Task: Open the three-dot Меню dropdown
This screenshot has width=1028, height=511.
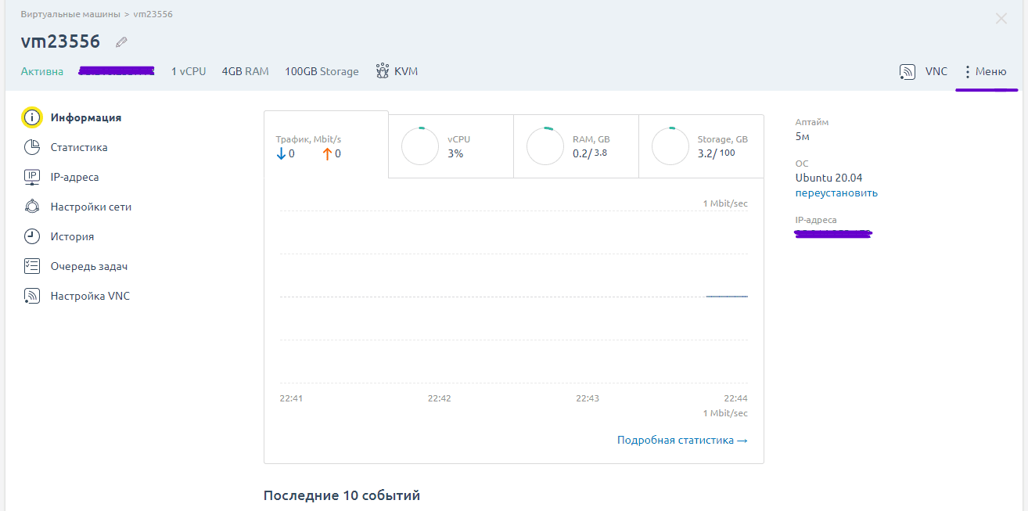Action: click(984, 71)
